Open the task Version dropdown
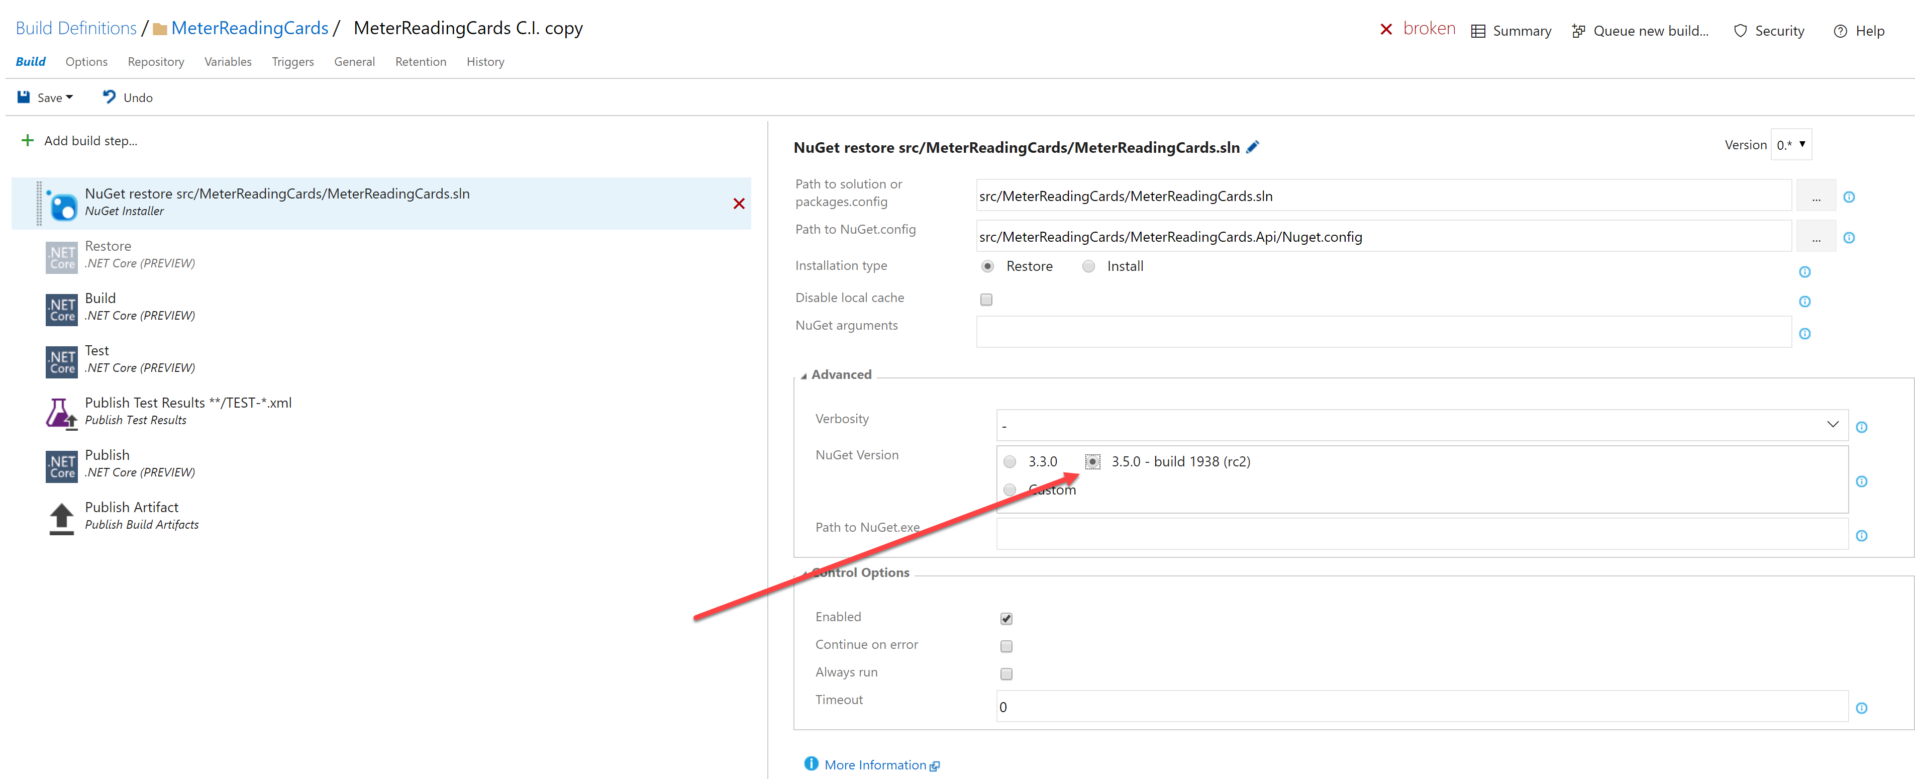 click(x=1791, y=144)
